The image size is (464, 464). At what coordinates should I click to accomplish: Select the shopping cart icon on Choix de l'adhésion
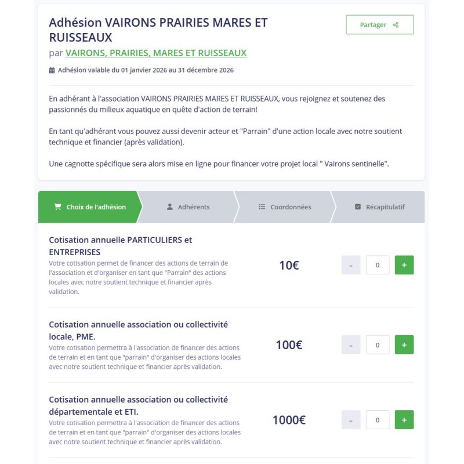coord(57,206)
